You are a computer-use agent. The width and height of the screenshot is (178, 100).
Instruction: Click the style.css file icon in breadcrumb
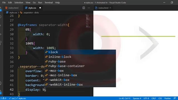(x=7, y=12)
